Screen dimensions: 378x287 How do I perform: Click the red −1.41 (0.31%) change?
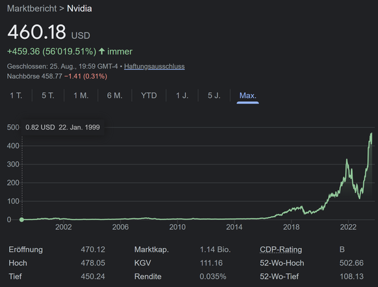click(86, 76)
